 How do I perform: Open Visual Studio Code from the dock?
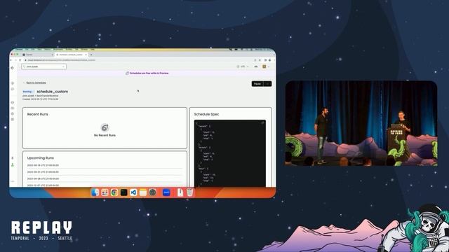point(133,192)
